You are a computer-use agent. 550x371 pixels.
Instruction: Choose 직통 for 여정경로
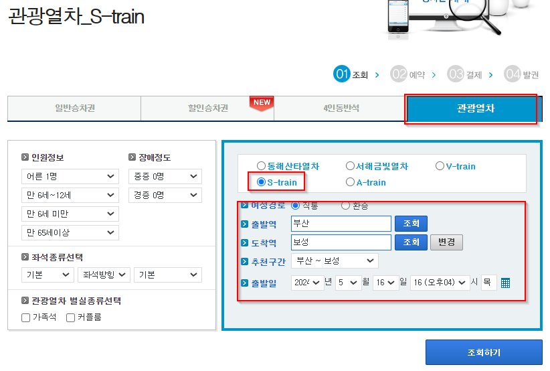(295, 206)
